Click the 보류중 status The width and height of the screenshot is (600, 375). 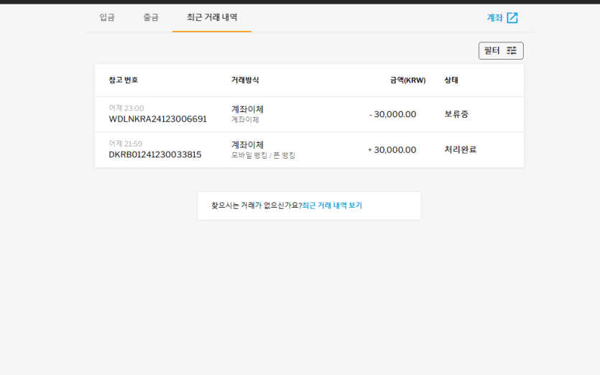coord(456,114)
